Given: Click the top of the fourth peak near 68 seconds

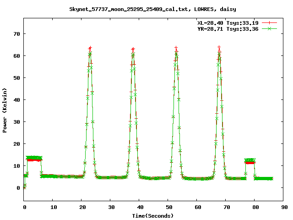Looking at the screenshot, I should tap(219, 48).
